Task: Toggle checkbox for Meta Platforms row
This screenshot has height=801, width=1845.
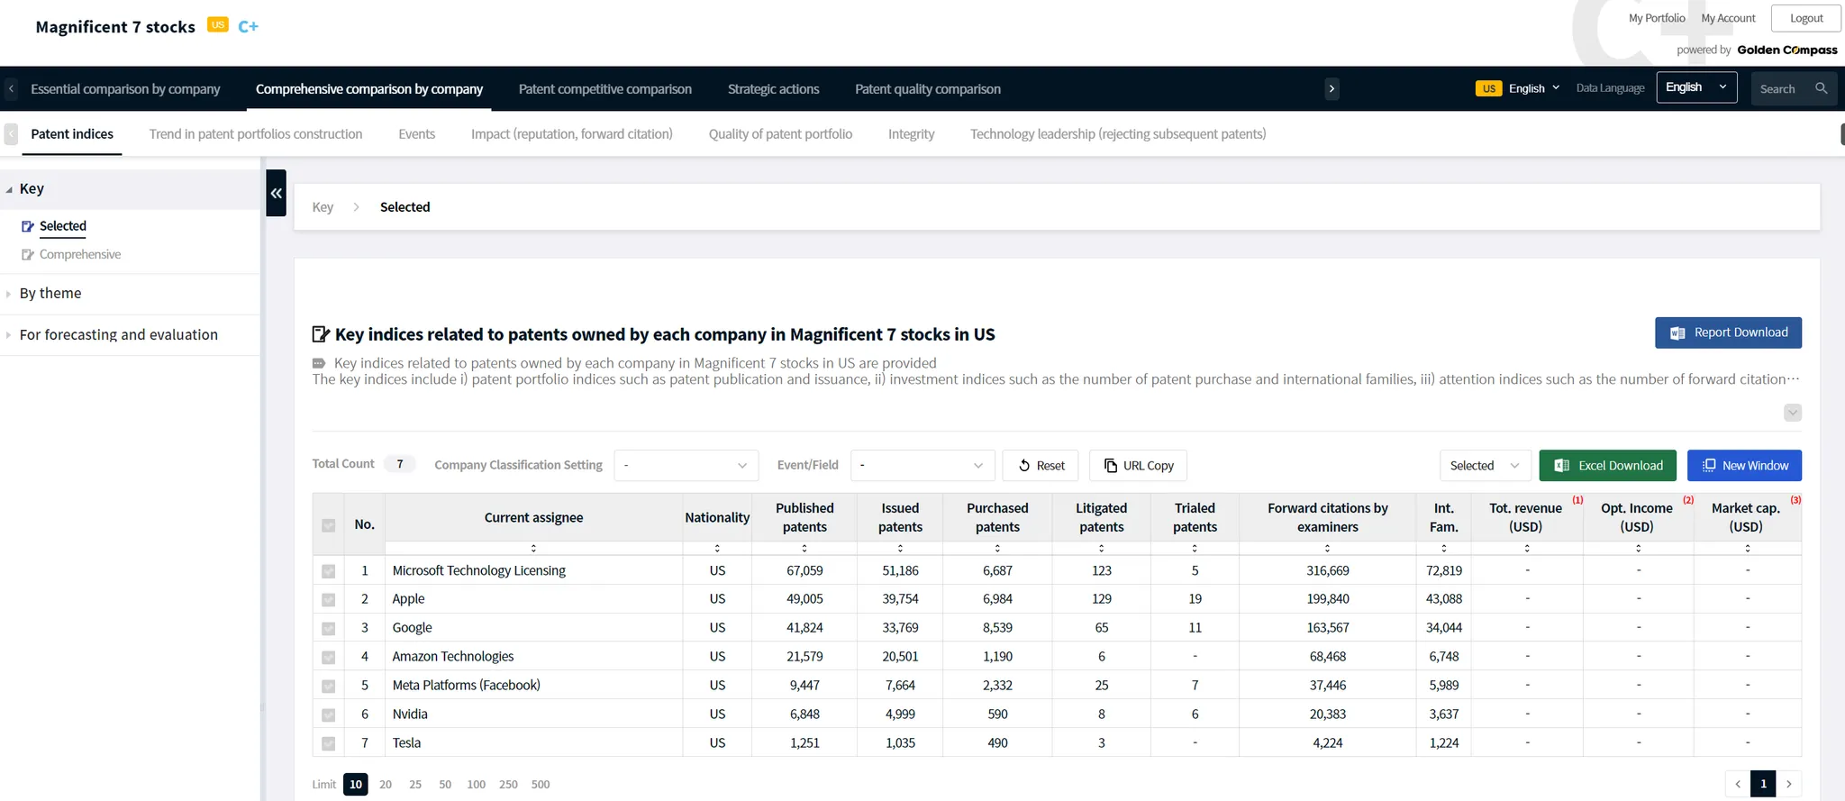Action: (x=328, y=687)
